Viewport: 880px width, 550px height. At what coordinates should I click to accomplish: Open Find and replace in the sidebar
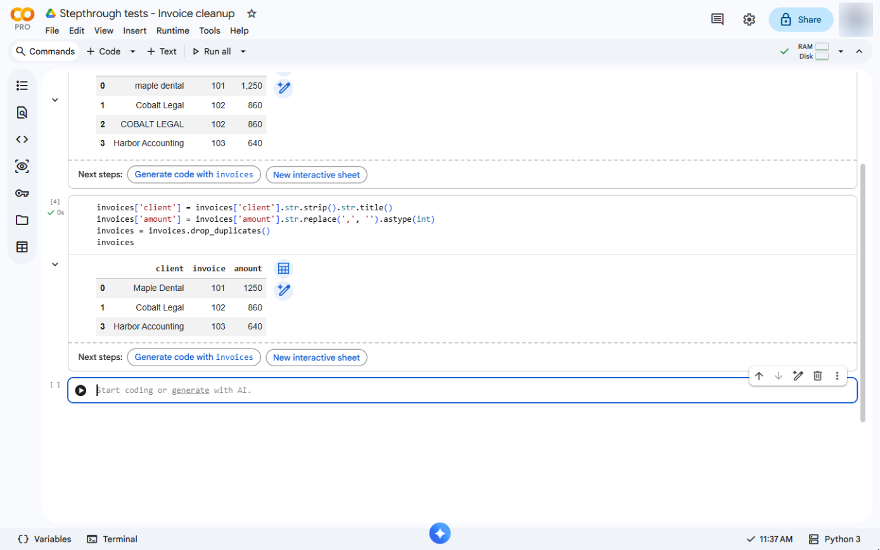pos(22,113)
